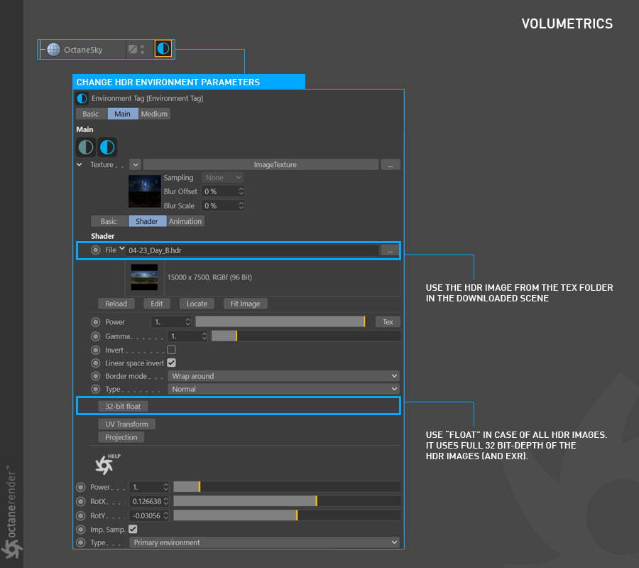Click the OctaneSky globe object icon
This screenshot has height=568, width=639.
[x=53, y=50]
